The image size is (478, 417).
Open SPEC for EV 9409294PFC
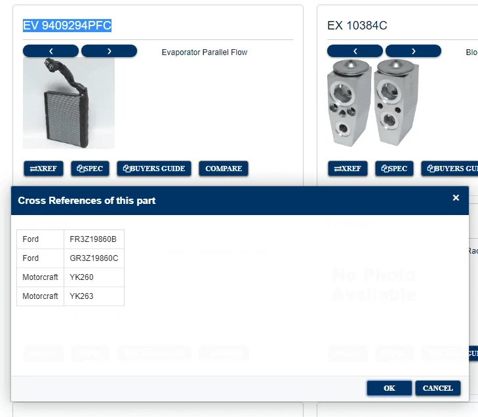pyautogui.click(x=90, y=169)
